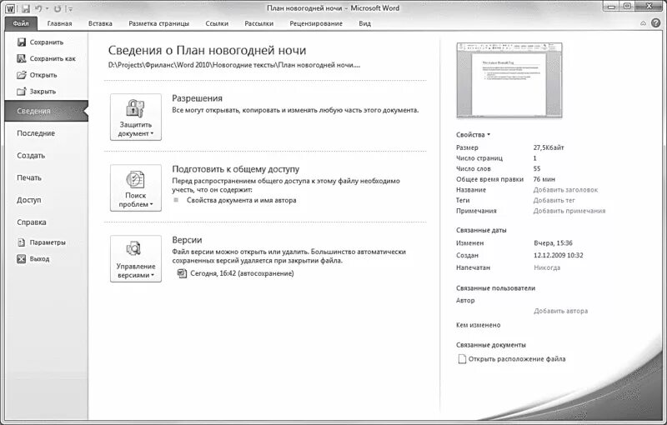667x425 pixels.
Task: Click the 27,5Кбайт size value
Action: tap(549, 147)
